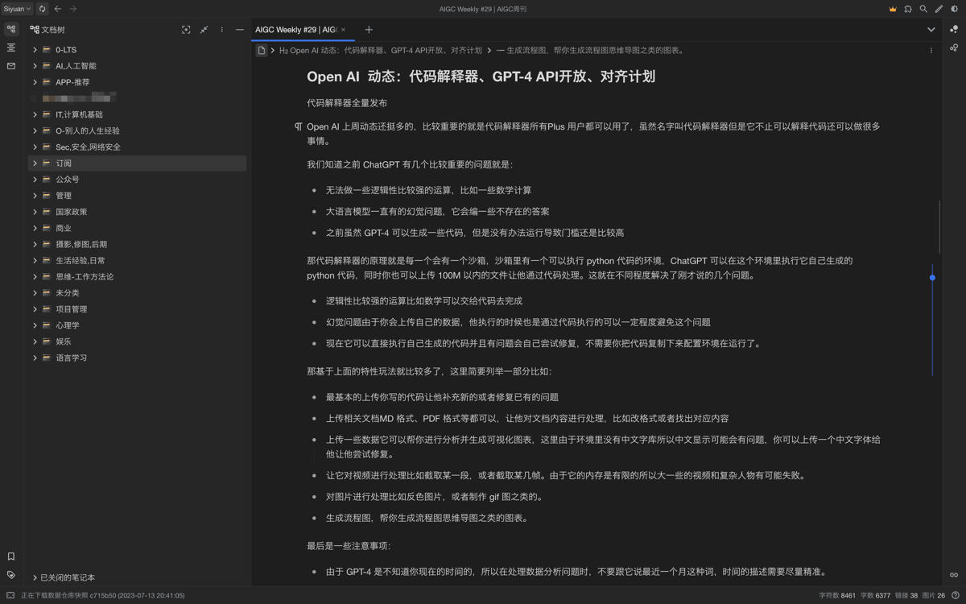Click the 代码解释器全量发布 paragraph
This screenshot has width=966, height=604.
(x=347, y=103)
